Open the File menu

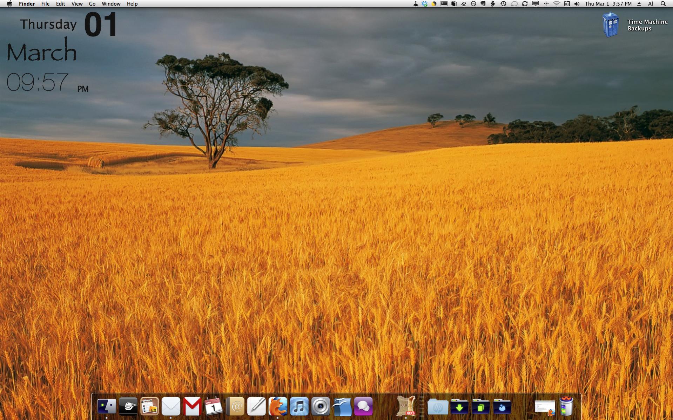click(45, 4)
